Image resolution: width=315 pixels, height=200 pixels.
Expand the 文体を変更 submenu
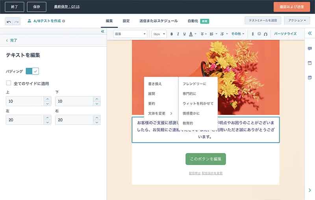[x=161, y=113]
